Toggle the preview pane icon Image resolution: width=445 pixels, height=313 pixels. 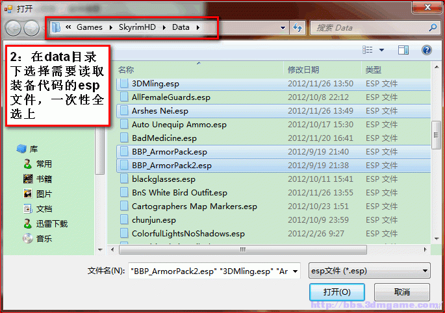coord(403,50)
